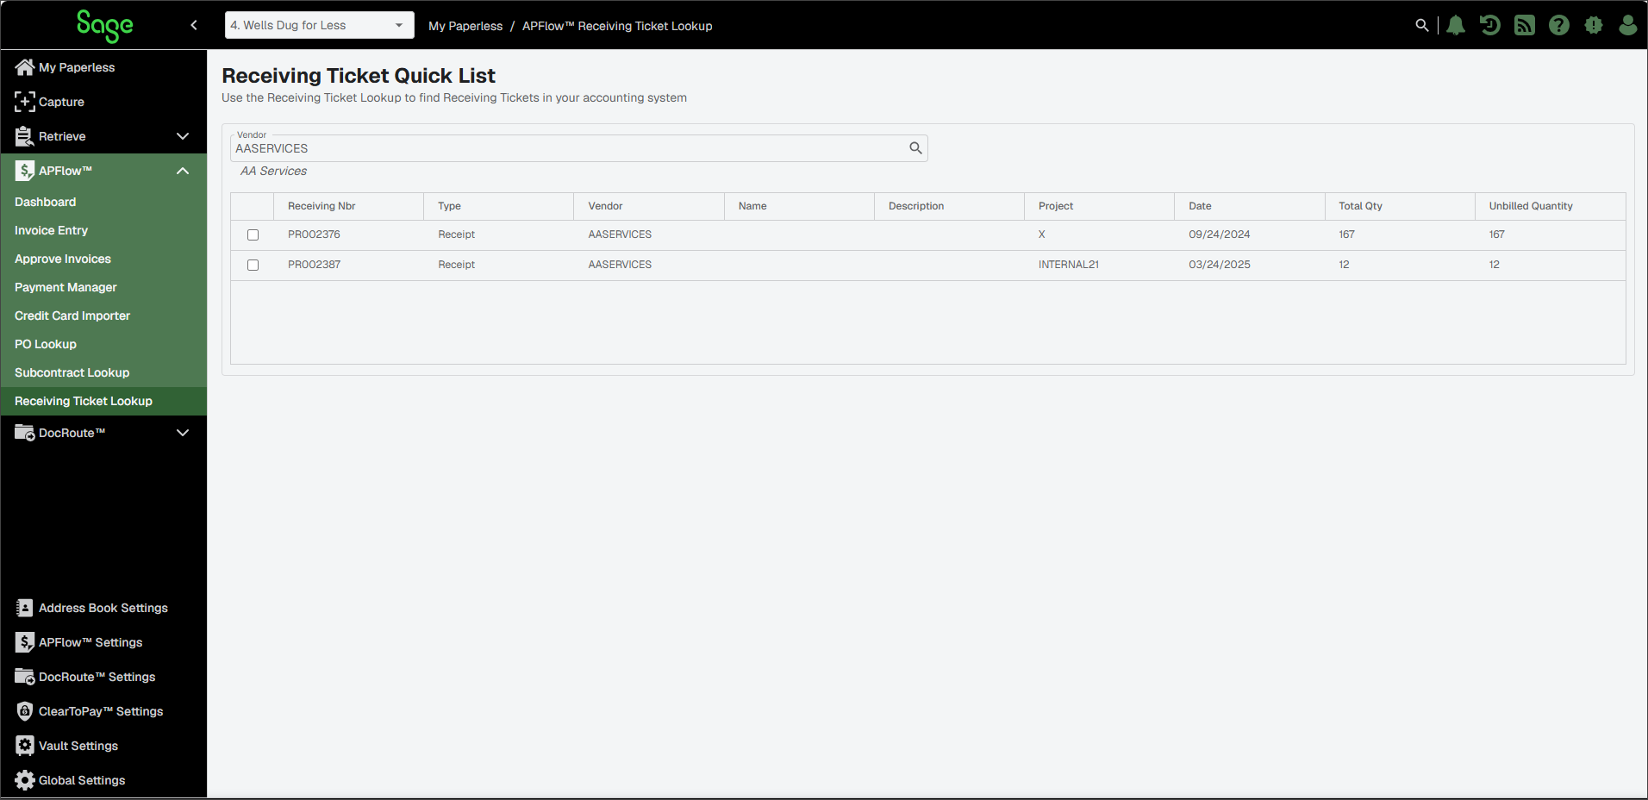This screenshot has height=800, width=1648.
Task: Click the APFlow Settings dollar icon
Action: tap(25, 642)
